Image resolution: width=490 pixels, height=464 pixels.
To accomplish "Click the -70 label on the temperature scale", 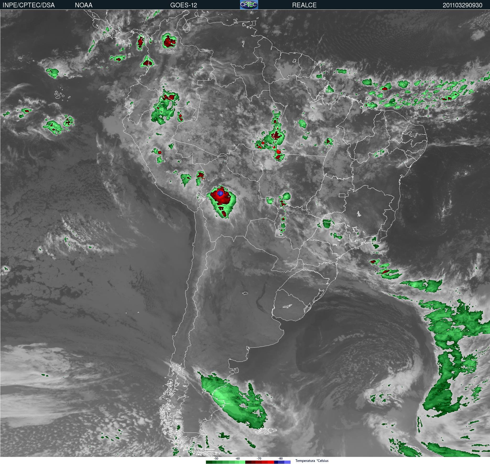I will [259, 458].
